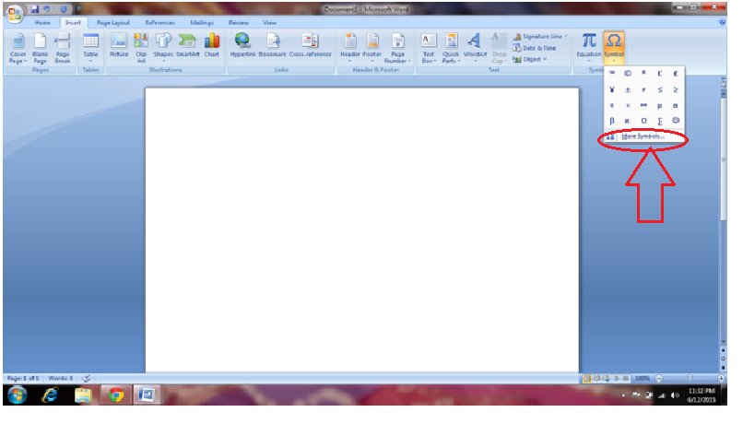This screenshot has width=755, height=424.
Task: Switch to the Mailings tab
Action: [202, 23]
